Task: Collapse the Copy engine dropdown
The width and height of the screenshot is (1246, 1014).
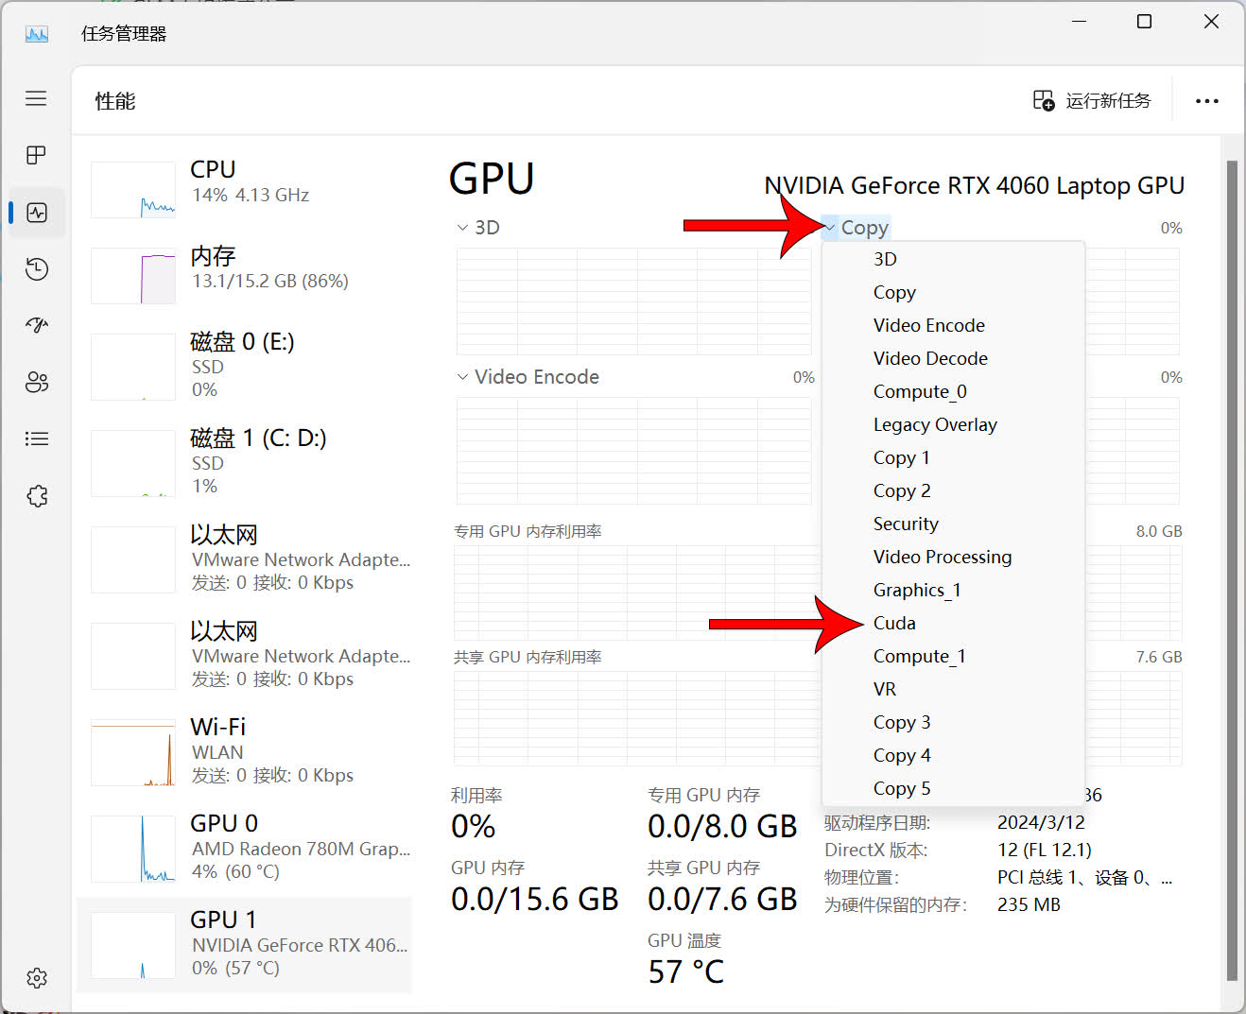Action: coord(856,228)
